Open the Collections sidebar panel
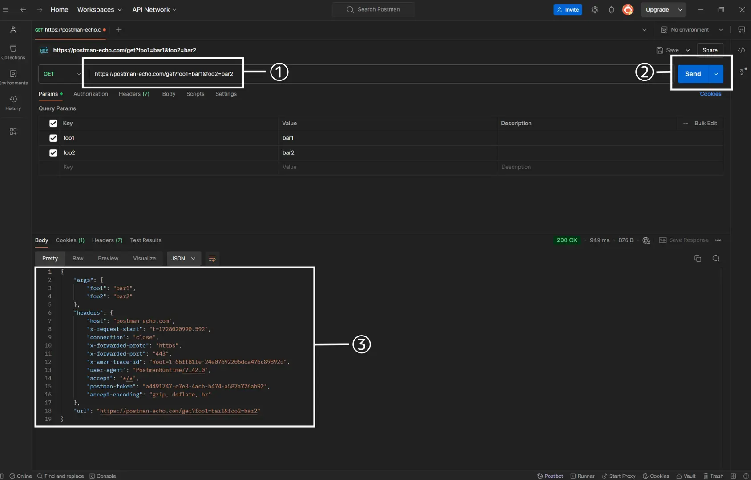The width and height of the screenshot is (751, 480). 13,52
